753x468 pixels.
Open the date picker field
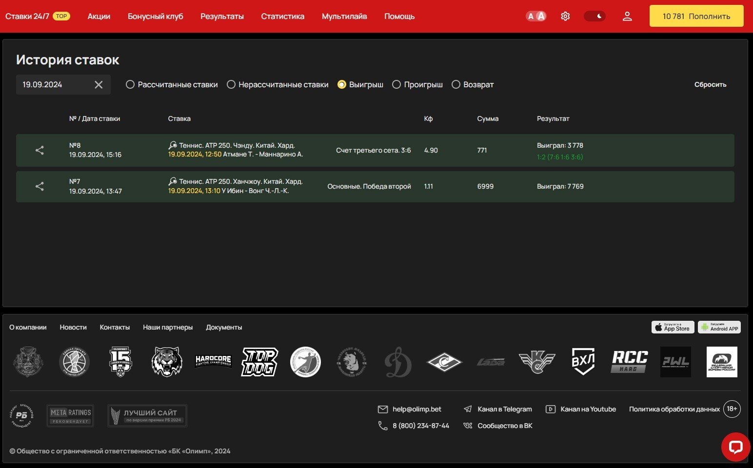[x=54, y=85]
